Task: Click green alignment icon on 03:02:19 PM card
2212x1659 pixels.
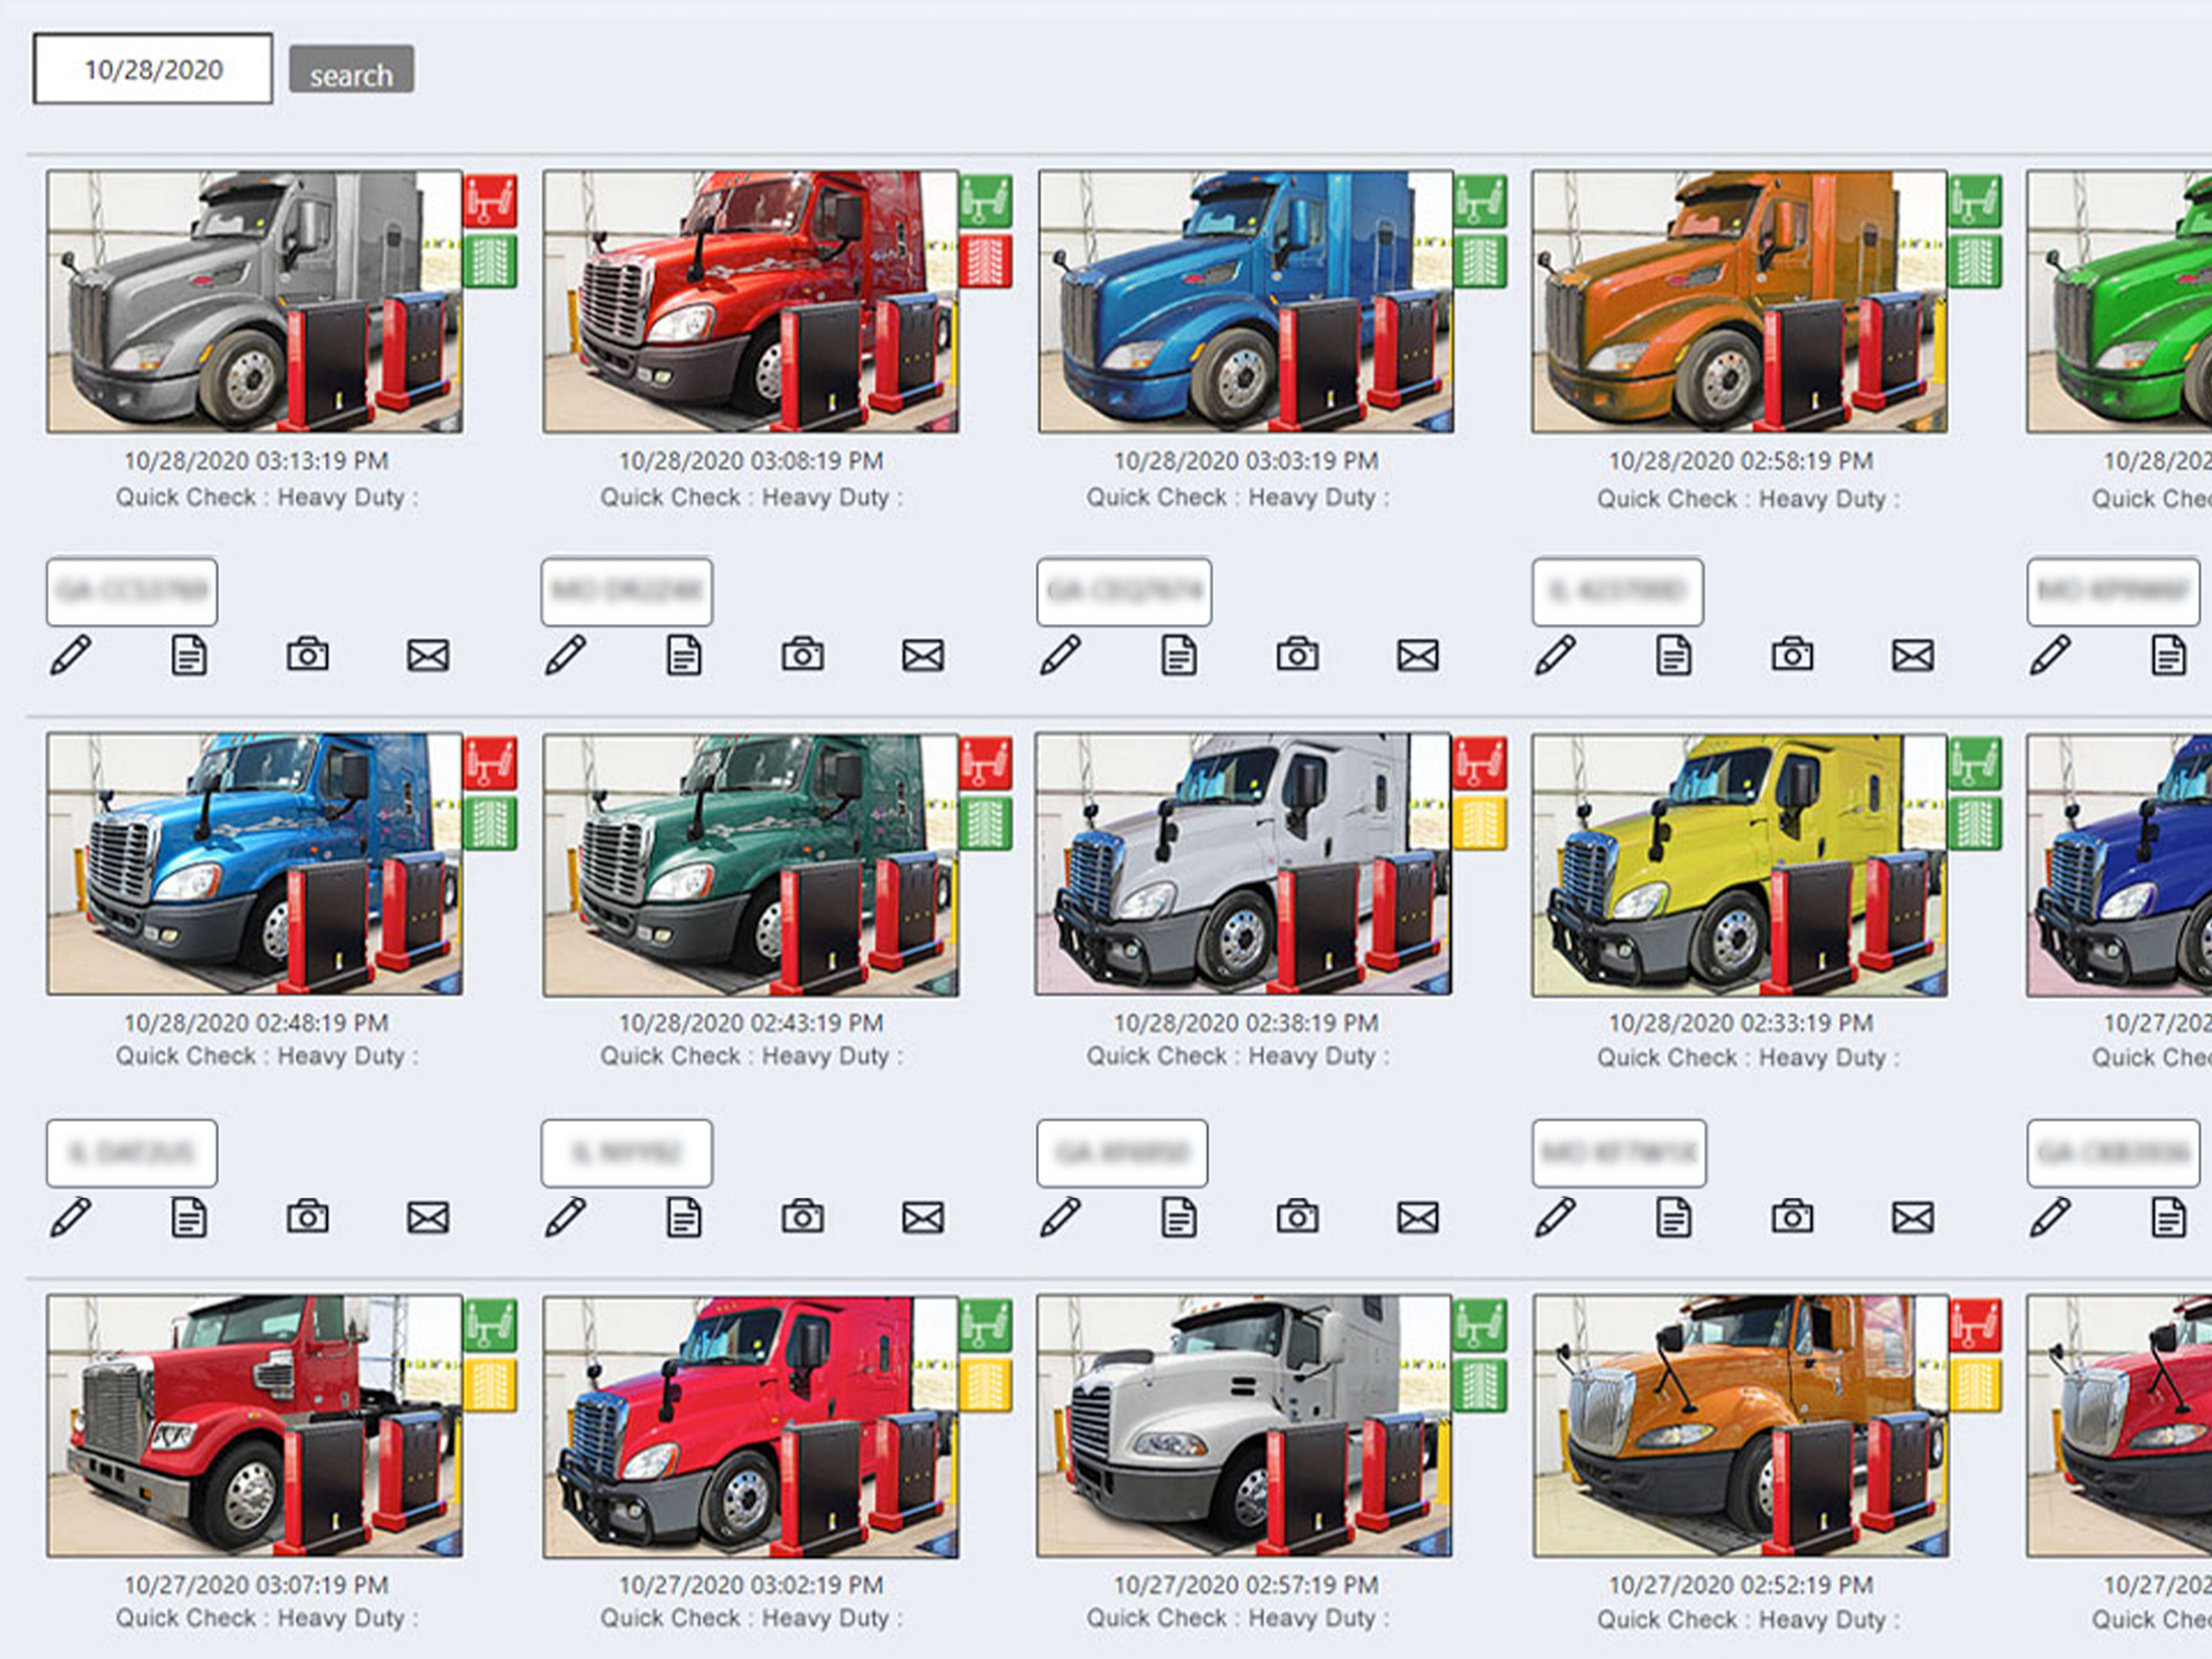Action: [986, 1325]
